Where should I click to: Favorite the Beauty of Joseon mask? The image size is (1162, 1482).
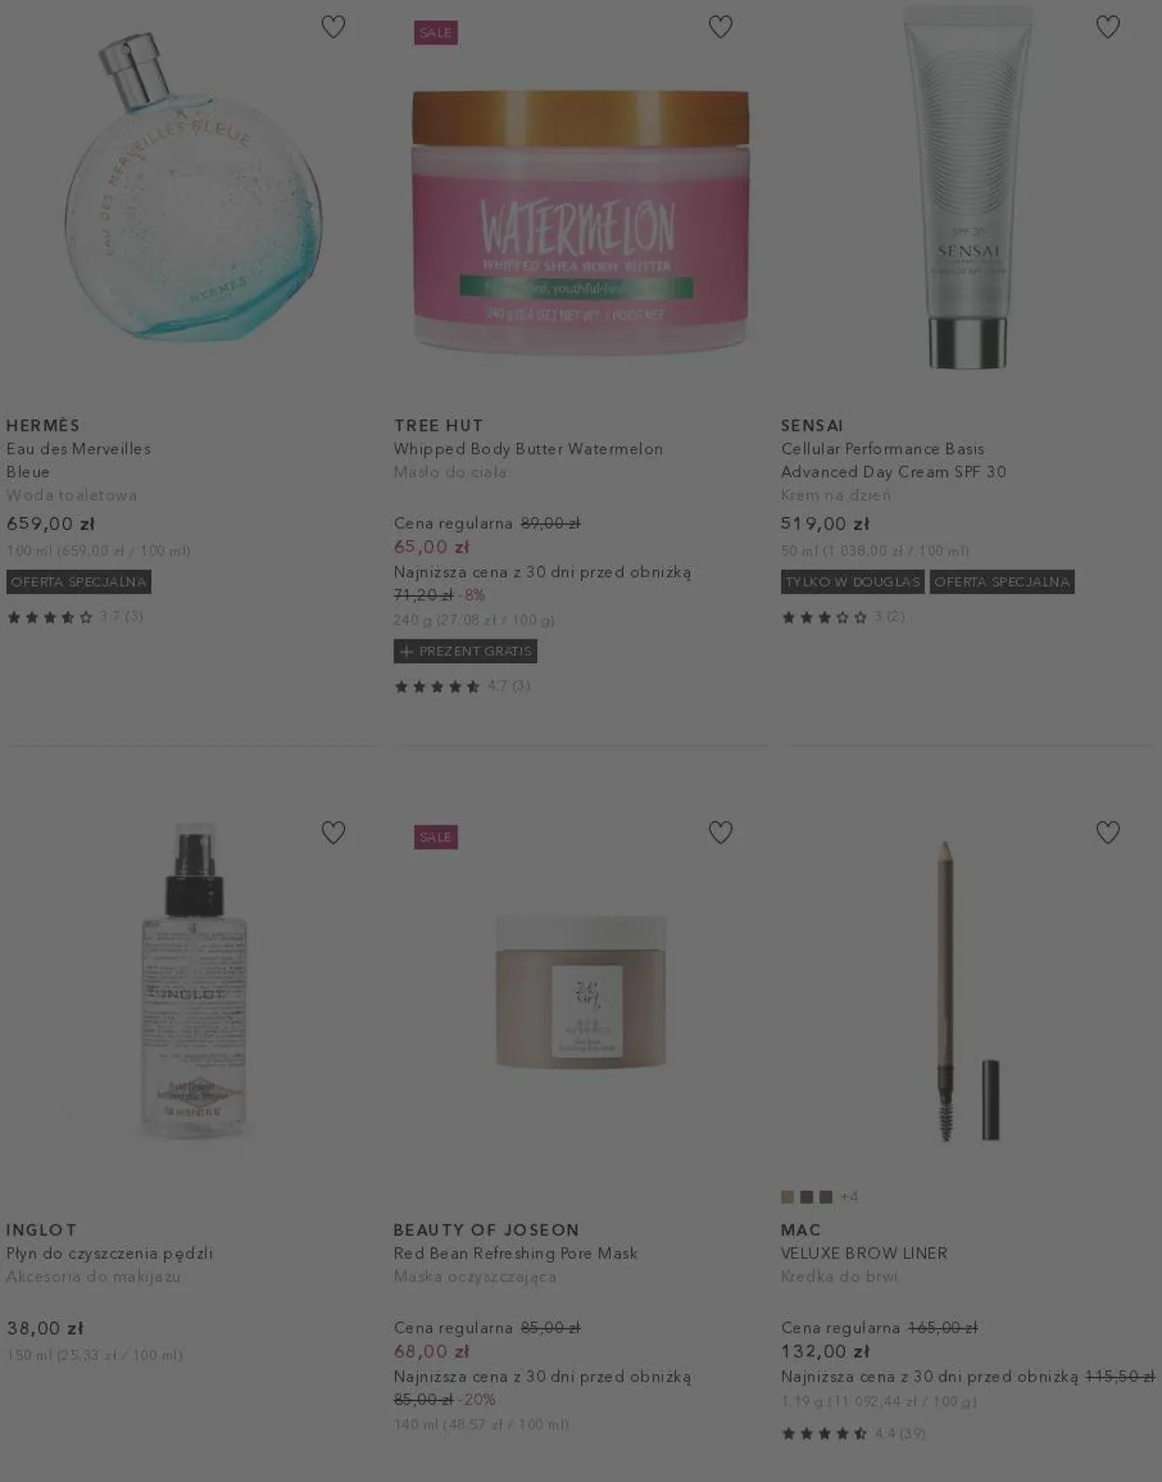pyautogui.click(x=720, y=832)
